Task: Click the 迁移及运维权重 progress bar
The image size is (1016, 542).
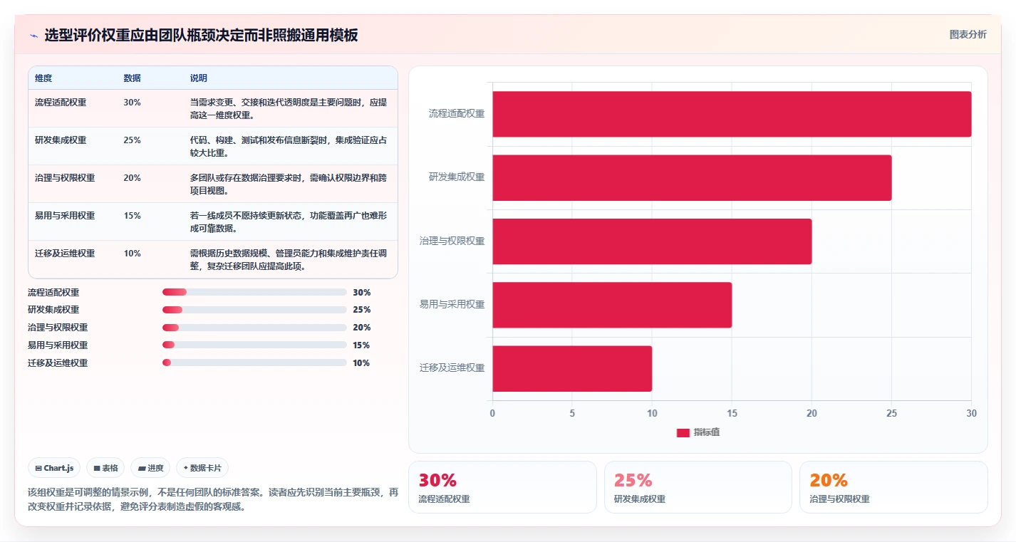Action: [254, 363]
